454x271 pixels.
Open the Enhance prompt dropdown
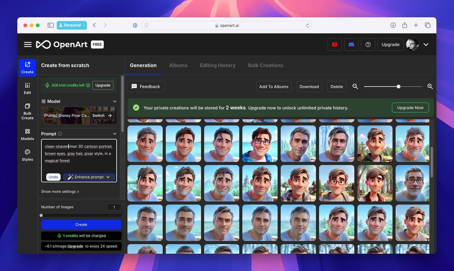coord(89,177)
